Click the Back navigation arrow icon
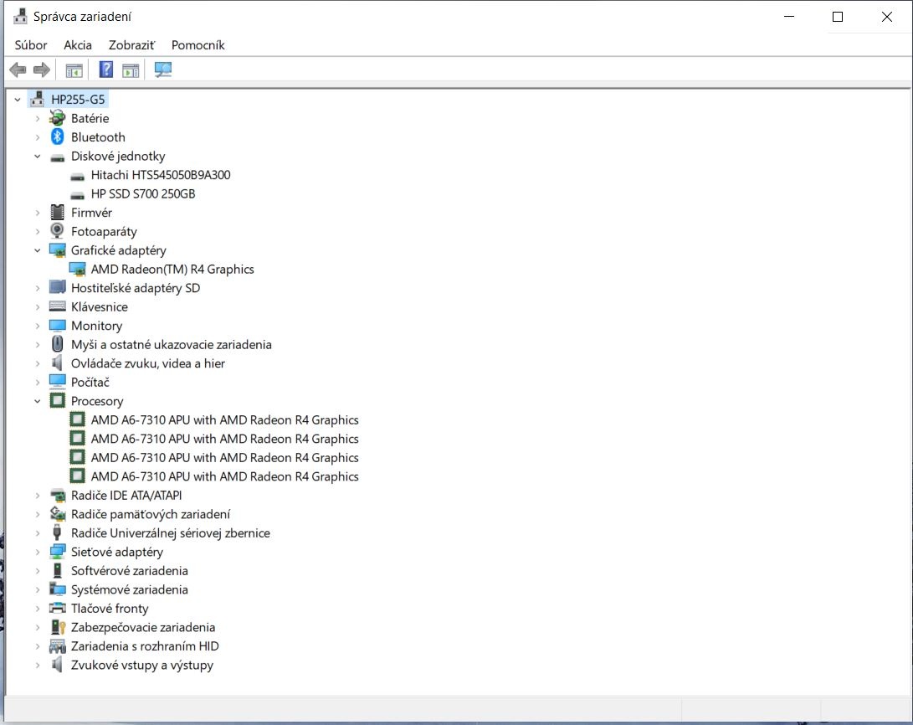The image size is (913, 725). pos(18,69)
